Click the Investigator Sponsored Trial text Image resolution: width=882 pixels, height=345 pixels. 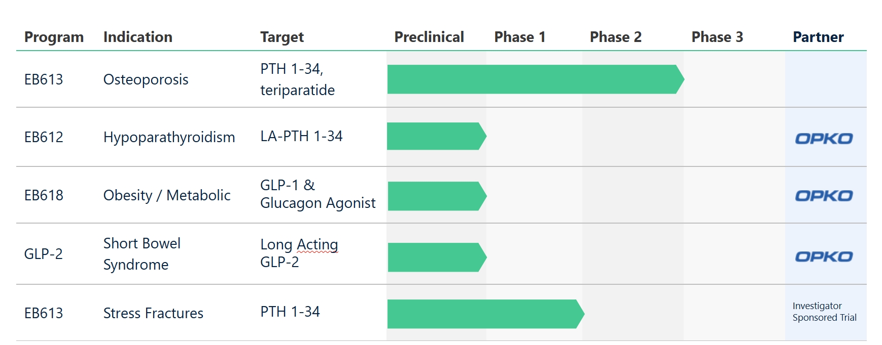(824, 312)
